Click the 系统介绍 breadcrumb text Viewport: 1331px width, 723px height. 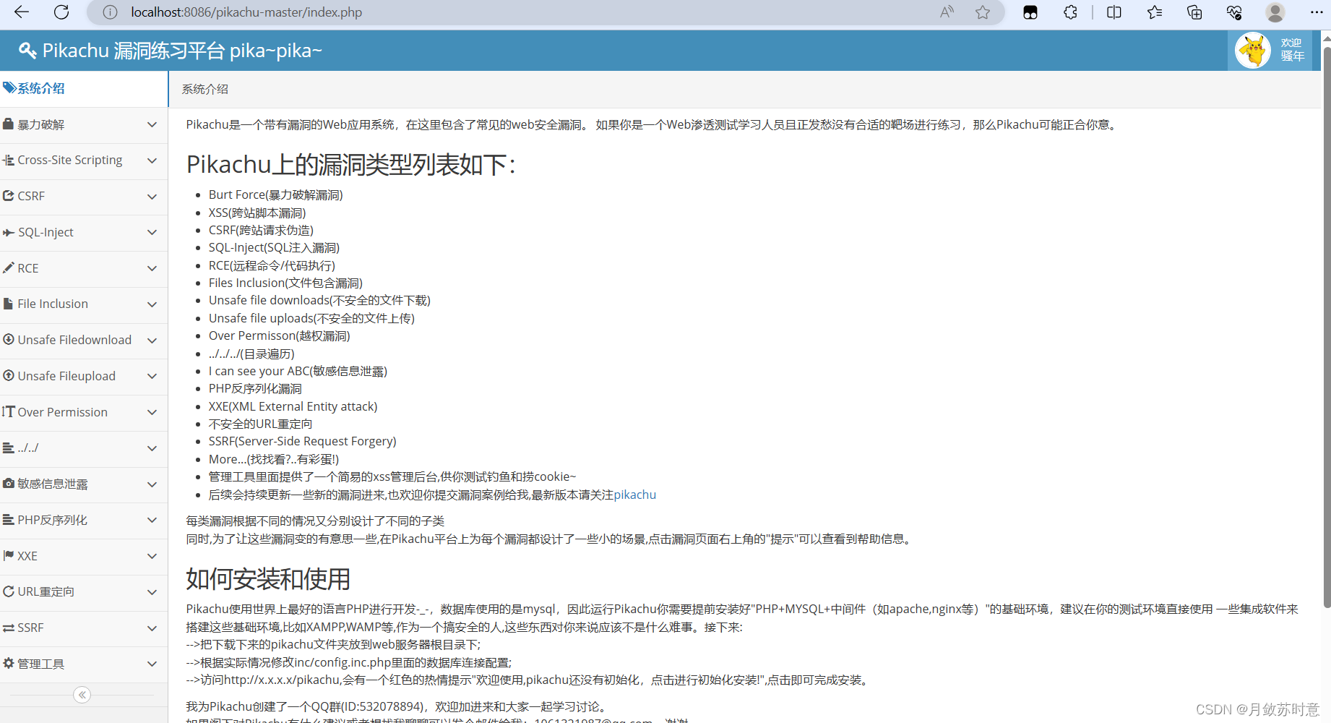click(204, 89)
